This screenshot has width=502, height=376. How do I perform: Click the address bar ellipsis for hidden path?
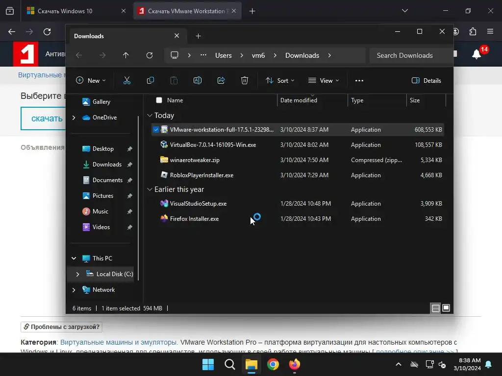tap(203, 55)
